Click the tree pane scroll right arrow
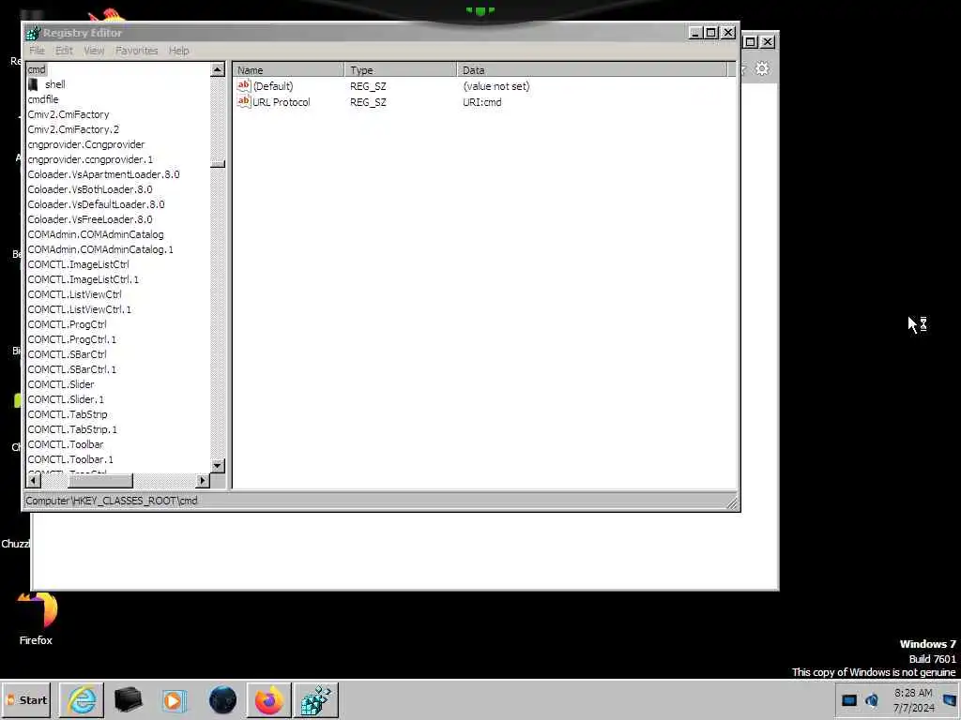 tap(203, 481)
